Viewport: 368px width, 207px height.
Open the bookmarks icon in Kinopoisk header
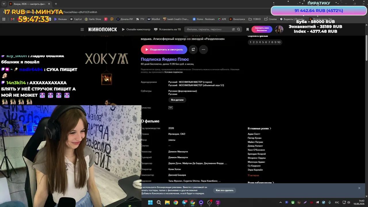248,29
